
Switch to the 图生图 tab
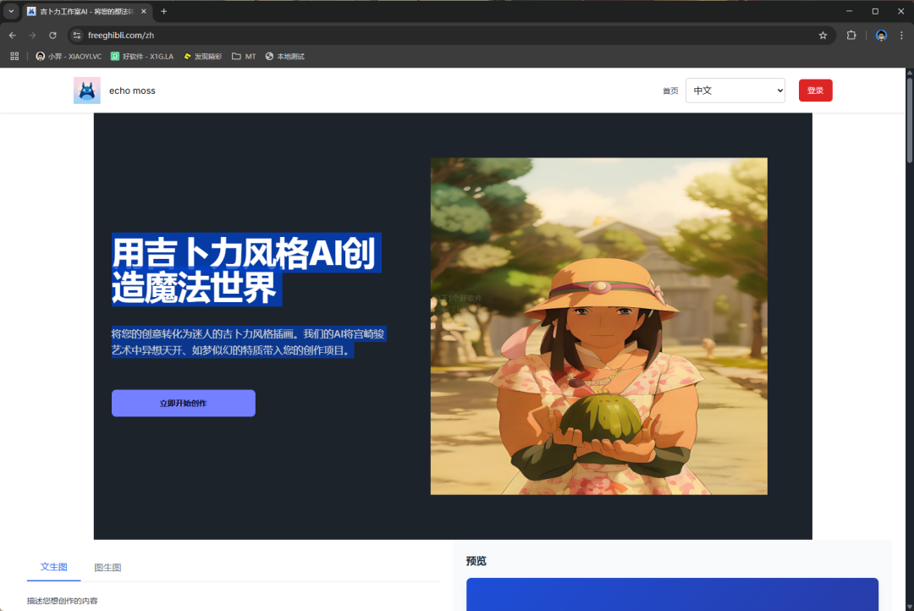coord(107,567)
